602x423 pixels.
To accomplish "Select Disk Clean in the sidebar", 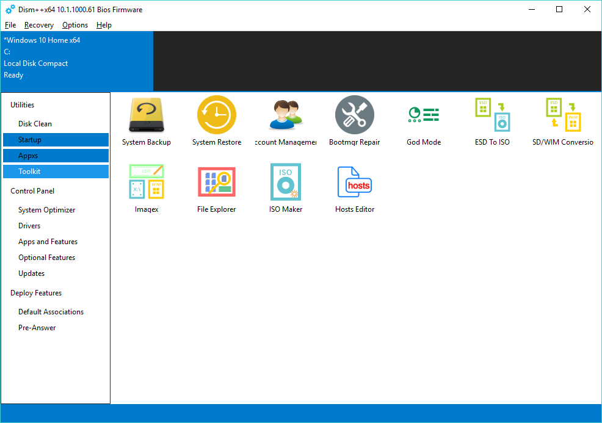I will (x=56, y=124).
